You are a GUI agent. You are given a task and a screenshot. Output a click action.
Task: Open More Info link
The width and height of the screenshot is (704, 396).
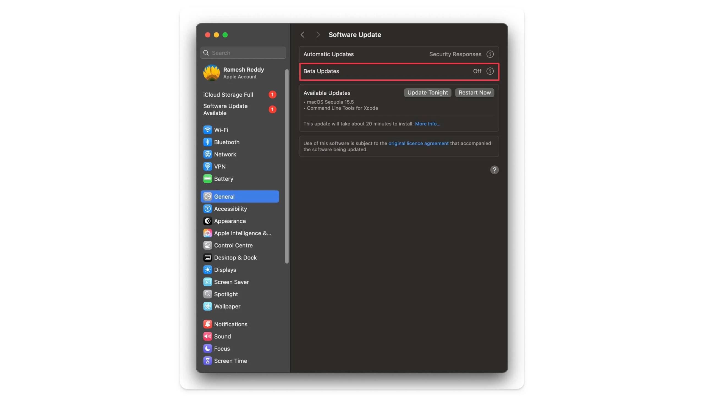[x=427, y=124]
